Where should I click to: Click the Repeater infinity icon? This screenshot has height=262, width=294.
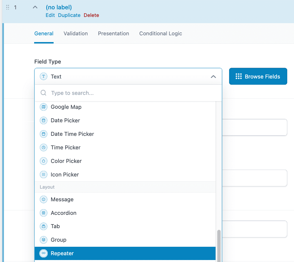43,253
